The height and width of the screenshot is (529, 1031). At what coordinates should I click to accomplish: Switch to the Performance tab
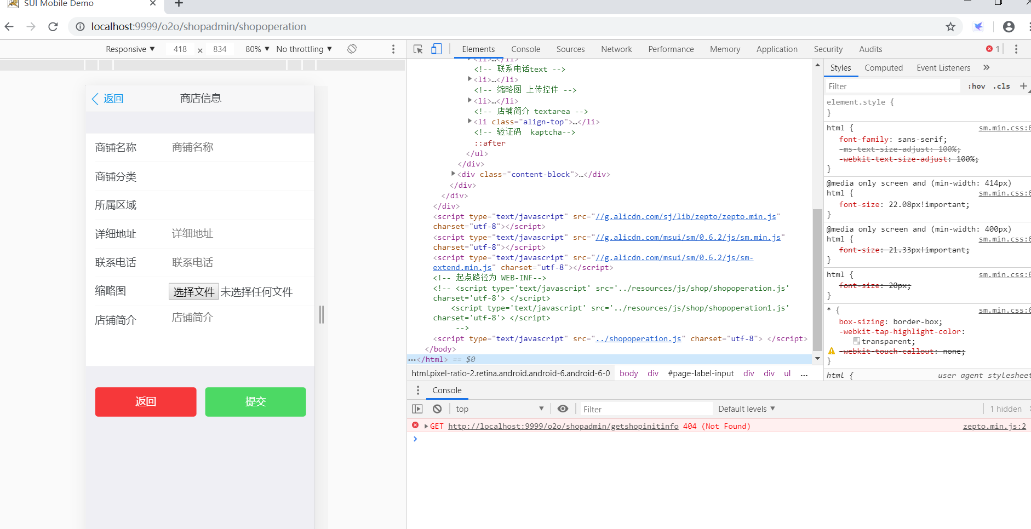[x=671, y=49]
